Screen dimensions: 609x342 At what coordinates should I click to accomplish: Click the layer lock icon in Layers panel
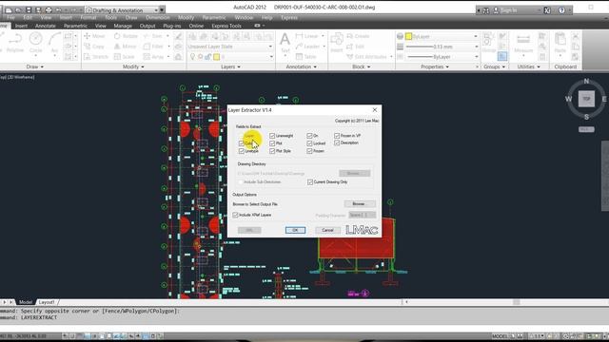207,57
